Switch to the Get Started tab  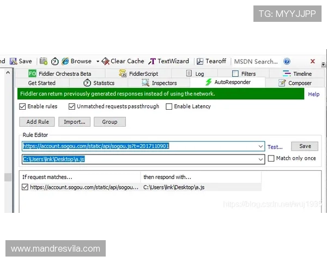tap(42, 83)
